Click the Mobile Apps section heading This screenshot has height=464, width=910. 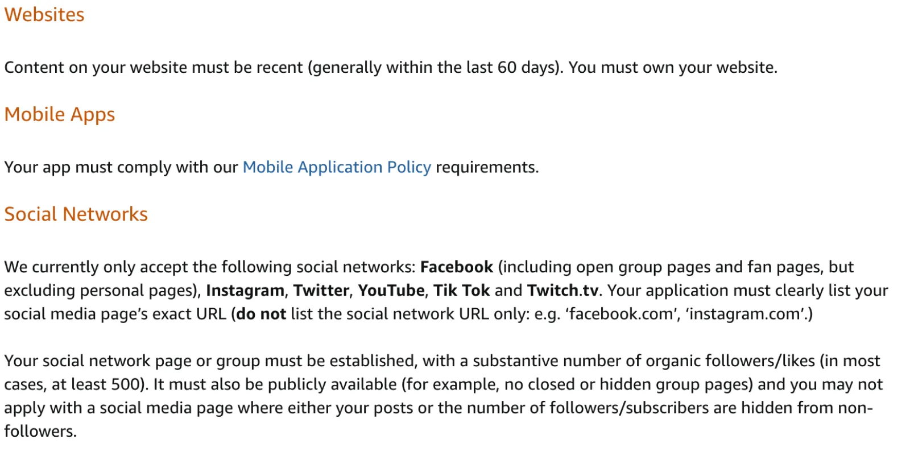60,114
